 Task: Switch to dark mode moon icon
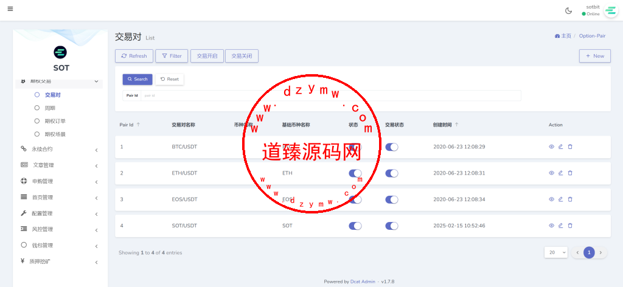[x=569, y=11]
